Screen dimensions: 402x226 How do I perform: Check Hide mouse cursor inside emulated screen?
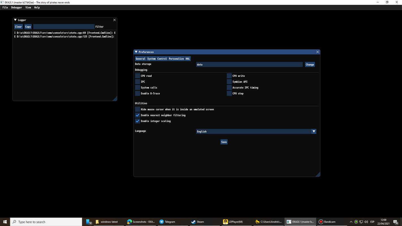tap(137, 109)
